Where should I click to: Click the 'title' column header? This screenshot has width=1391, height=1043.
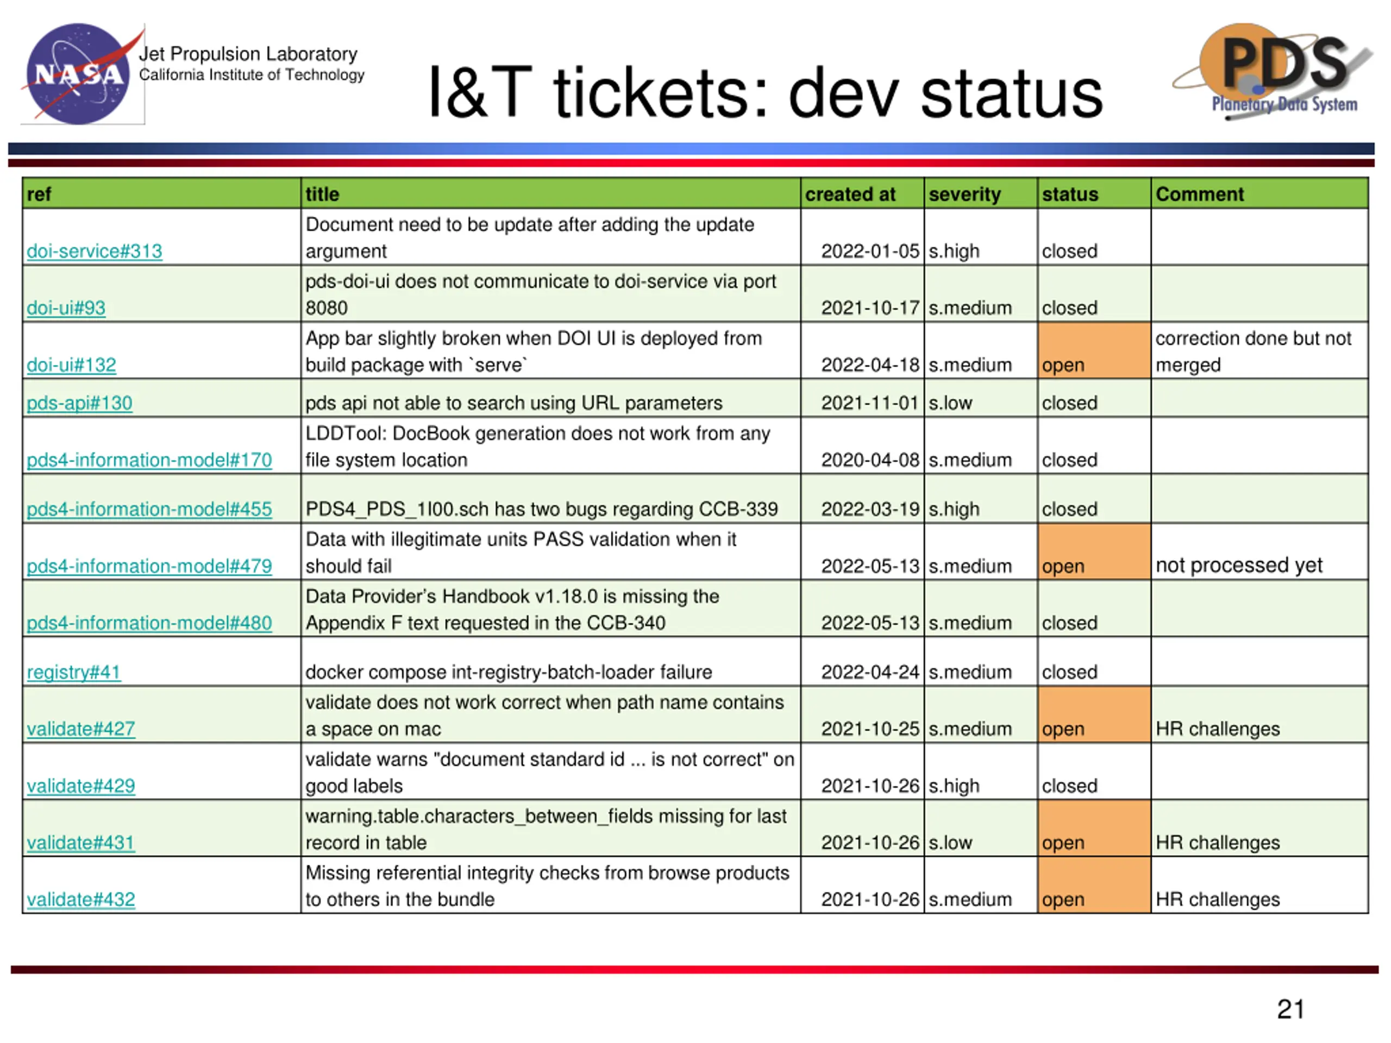point(551,193)
